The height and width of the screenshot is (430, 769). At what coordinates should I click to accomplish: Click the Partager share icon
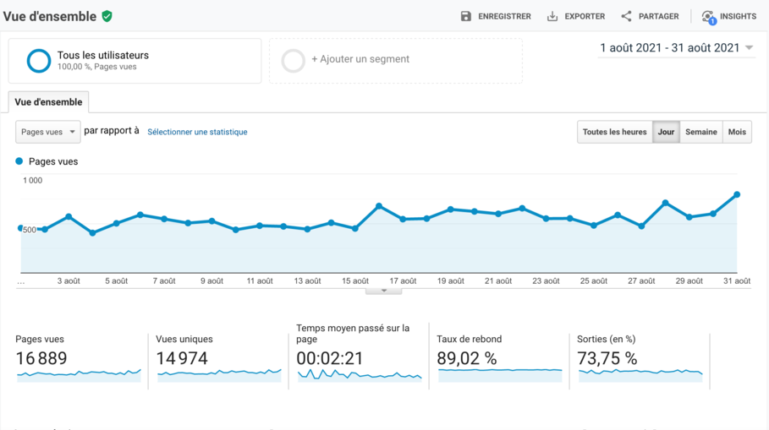(626, 16)
